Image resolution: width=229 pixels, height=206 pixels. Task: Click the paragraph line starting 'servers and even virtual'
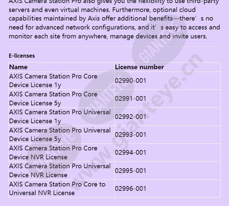(102, 10)
